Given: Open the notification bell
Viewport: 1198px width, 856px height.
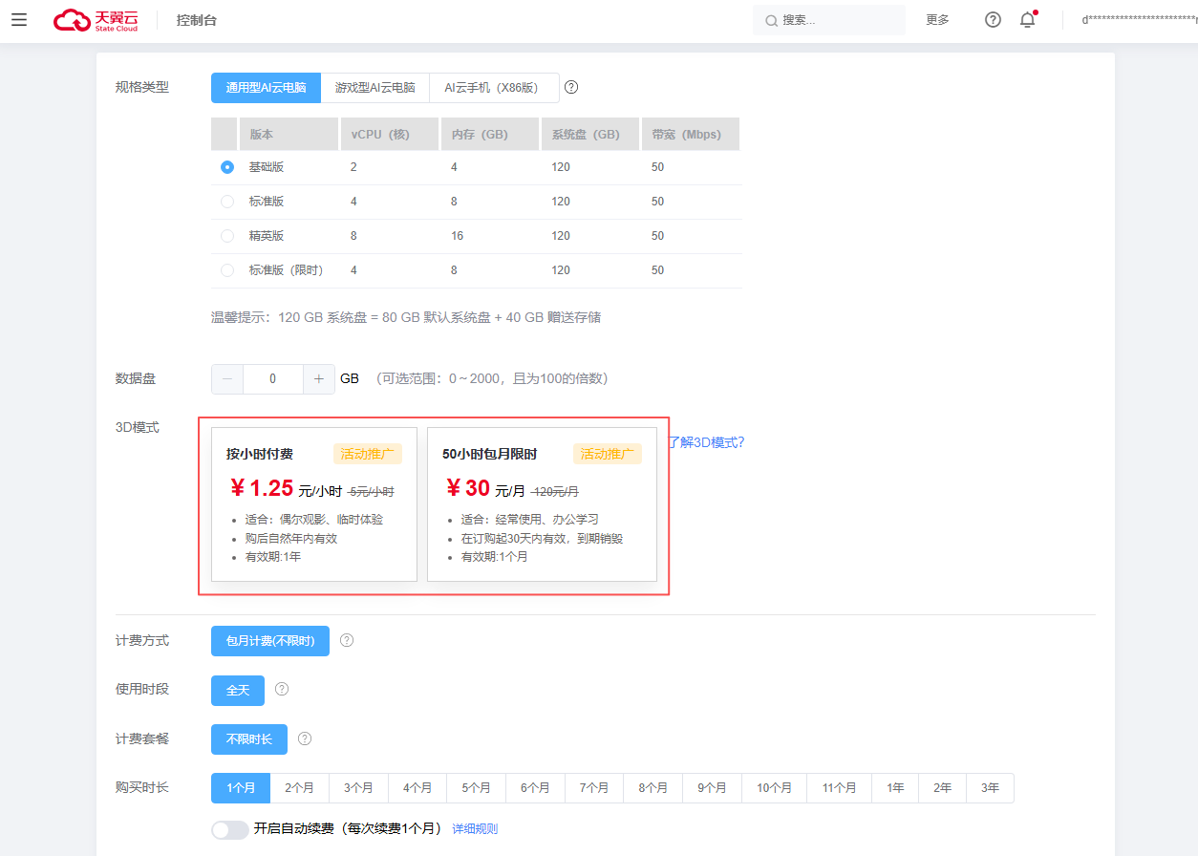Looking at the screenshot, I should pyautogui.click(x=1027, y=20).
